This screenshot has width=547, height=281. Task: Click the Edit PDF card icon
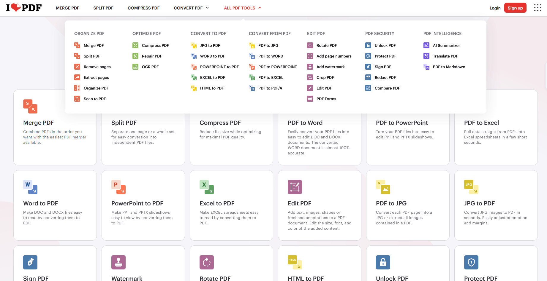pyautogui.click(x=295, y=187)
